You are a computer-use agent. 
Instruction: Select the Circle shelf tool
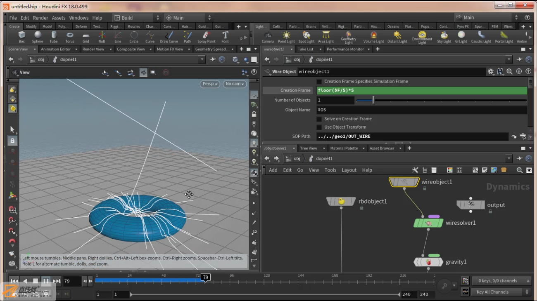click(x=134, y=37)
